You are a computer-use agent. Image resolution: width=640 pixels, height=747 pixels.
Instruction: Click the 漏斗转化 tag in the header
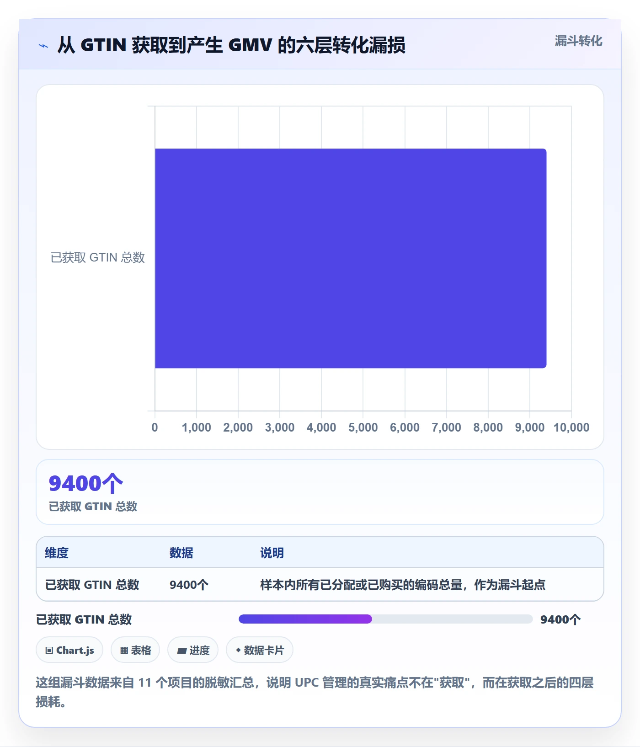[x=578, y=41]
